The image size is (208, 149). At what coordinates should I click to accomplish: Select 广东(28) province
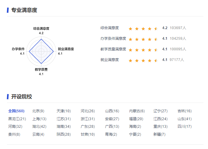pyautogui.click(x=88, y=127)
